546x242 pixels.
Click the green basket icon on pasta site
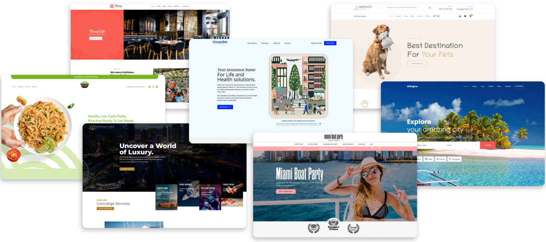pyautogui.click(x=157, y=87)
